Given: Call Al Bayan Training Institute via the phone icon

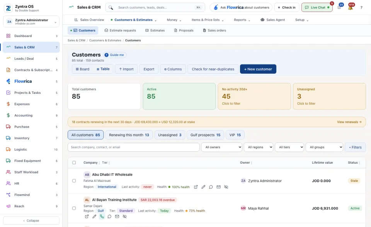Looking at the screenshot, I should pos(102,216).
